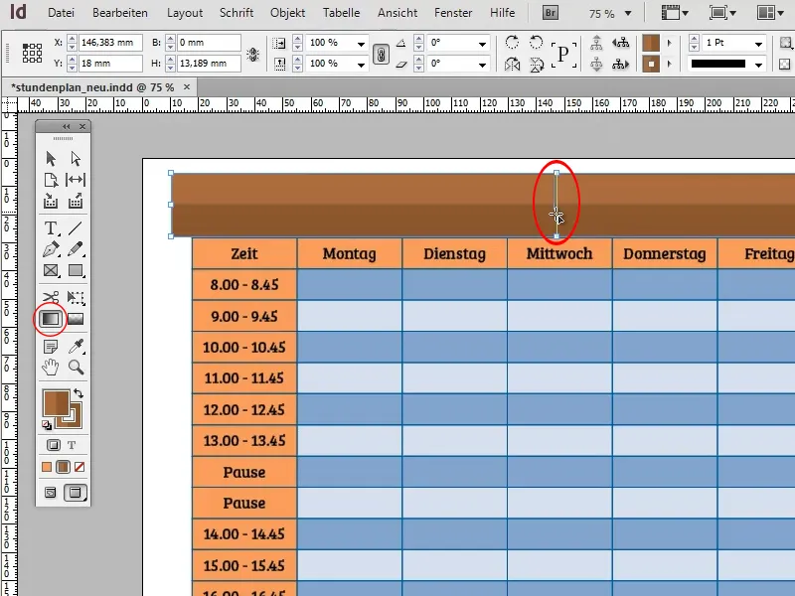Select the Scissors tool
Viewport: 795px width, 596px height.
click(51, 297)
